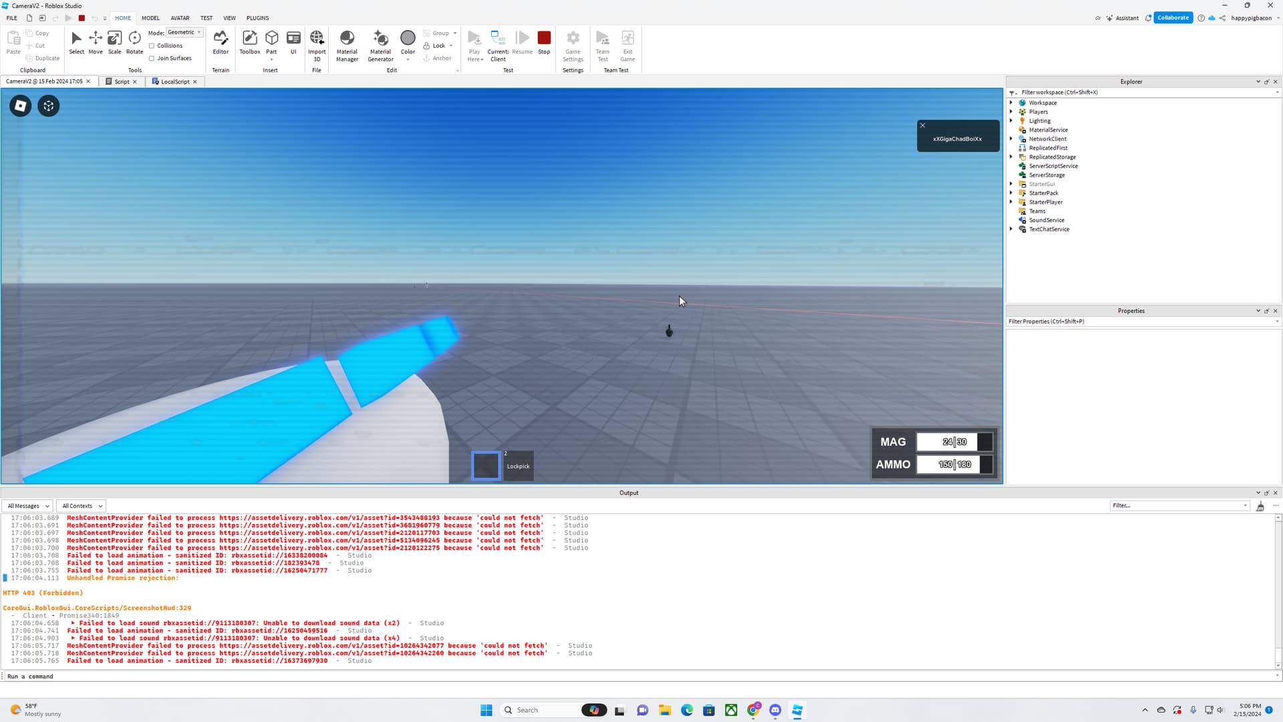Image resolution: width=1283 pixels, height=722 pixels.
Task: Open the Toolbox panel
Action: pyautogui.click(x=250, y=41)
